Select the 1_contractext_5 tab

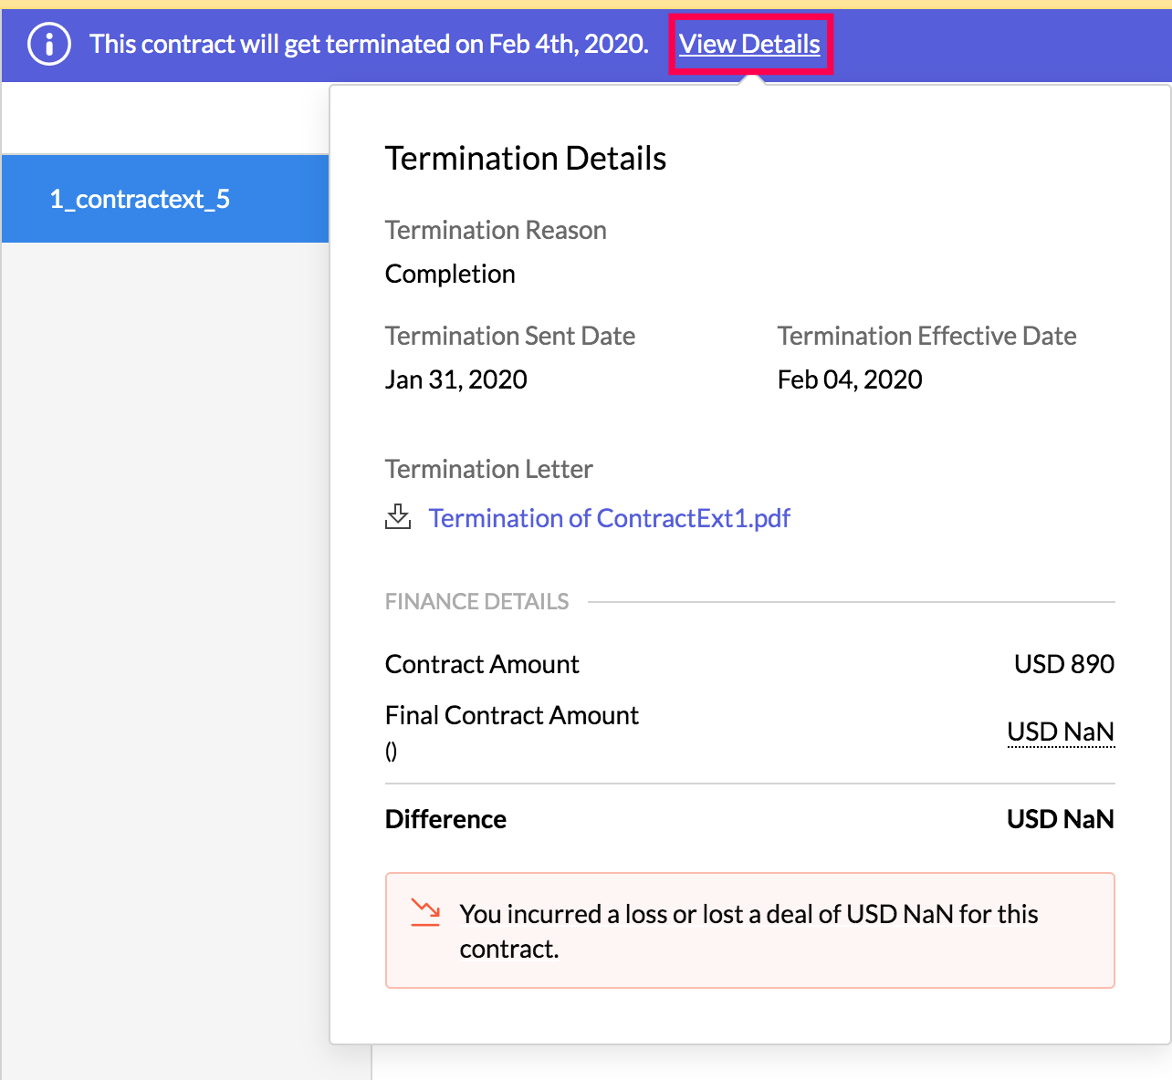tap(140, 199)
